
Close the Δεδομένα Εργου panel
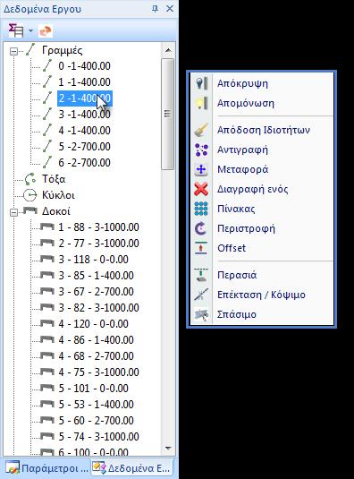[x=170, y=9]
